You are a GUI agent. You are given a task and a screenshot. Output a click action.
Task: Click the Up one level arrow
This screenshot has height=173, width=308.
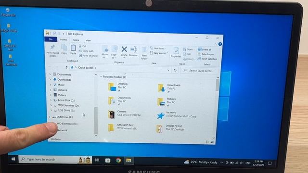(66, 67)
